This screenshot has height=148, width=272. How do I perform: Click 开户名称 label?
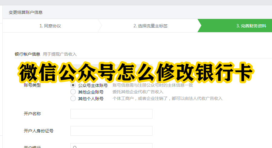click(32, 114)
